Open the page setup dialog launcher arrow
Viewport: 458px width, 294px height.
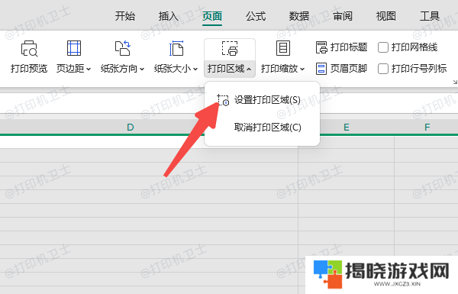click(x=455, y=82)
